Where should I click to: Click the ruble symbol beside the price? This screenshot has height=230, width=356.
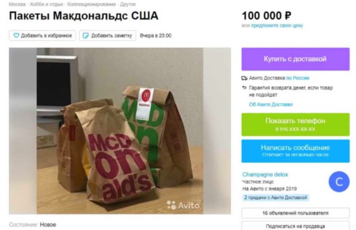288,16
